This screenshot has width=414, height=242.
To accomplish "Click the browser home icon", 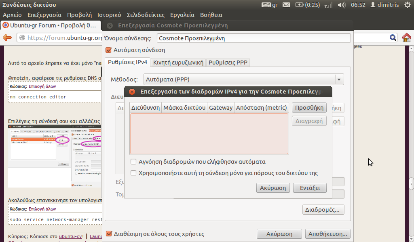I will (x=406, y=38).
